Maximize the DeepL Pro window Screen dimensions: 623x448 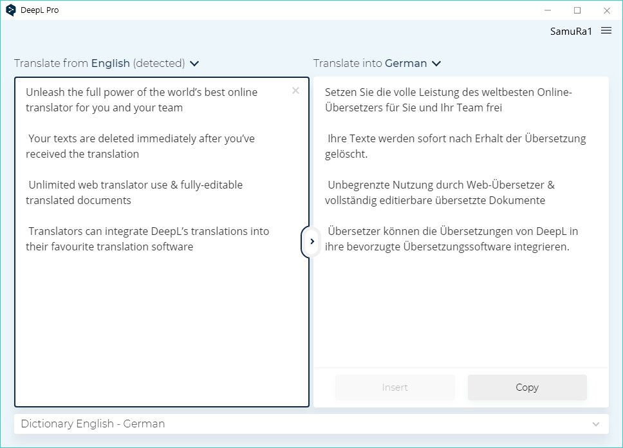point(577,10)
